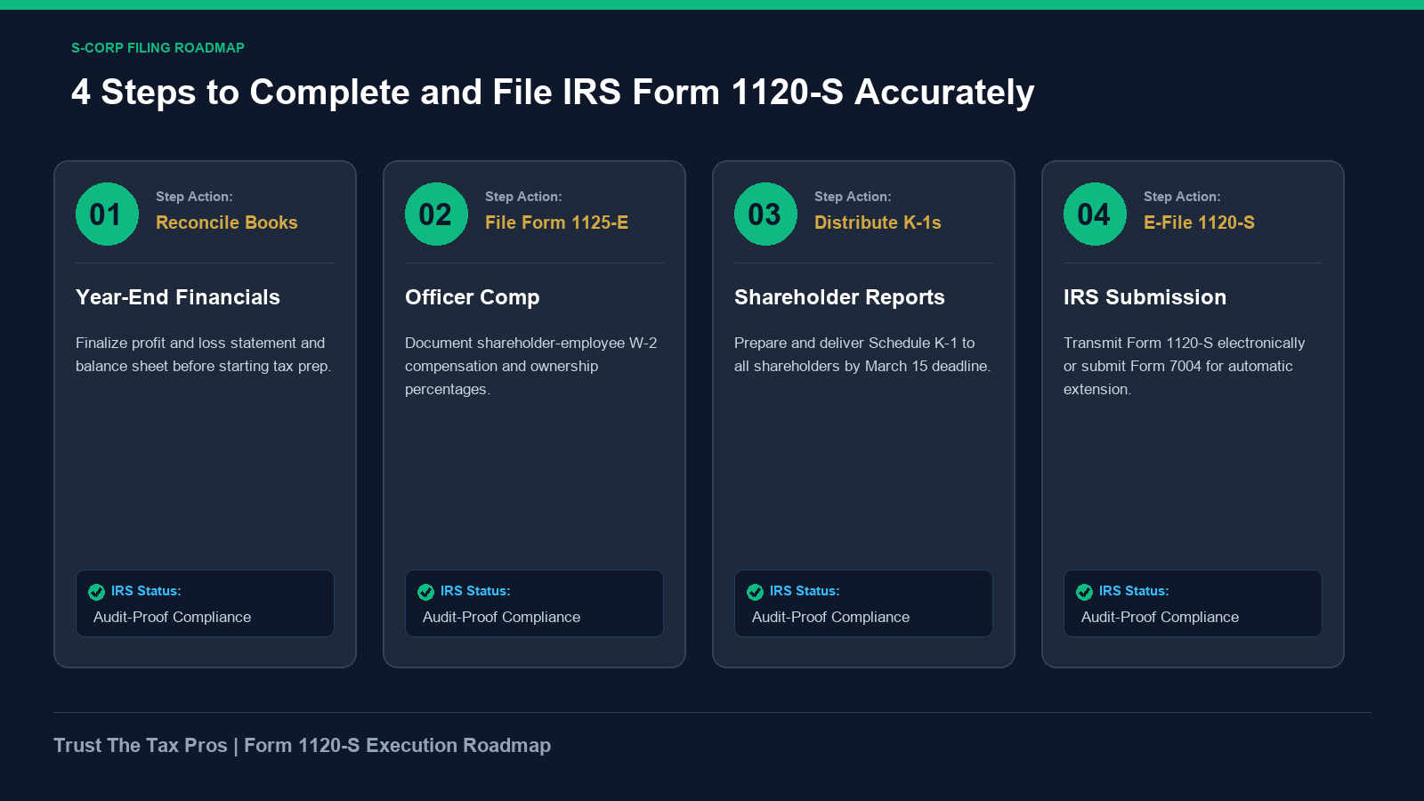
Task: Select the Distribute K-1s step action
Action: (x=878, y=222)
